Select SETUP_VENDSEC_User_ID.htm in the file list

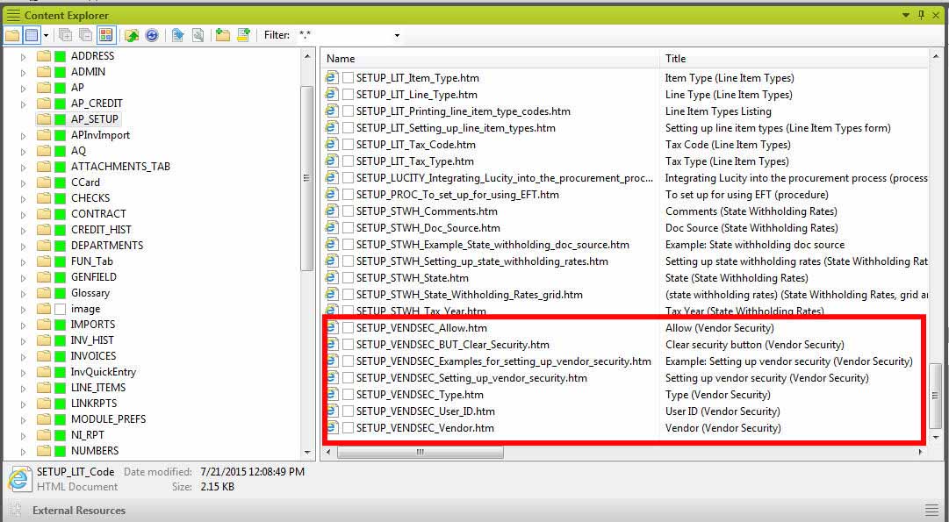pos(425,411)
